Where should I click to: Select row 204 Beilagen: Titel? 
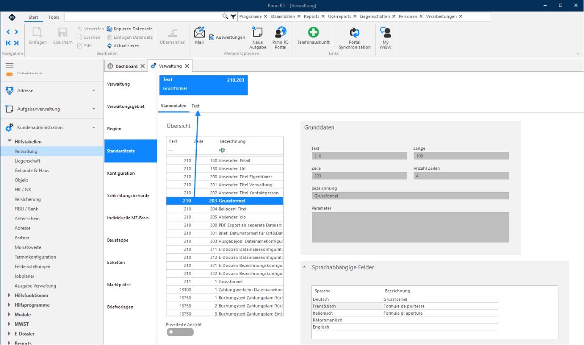point(225,209)
